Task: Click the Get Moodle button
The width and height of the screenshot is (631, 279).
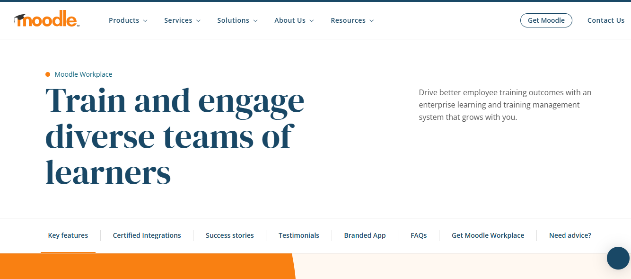Action: point(546,20)
